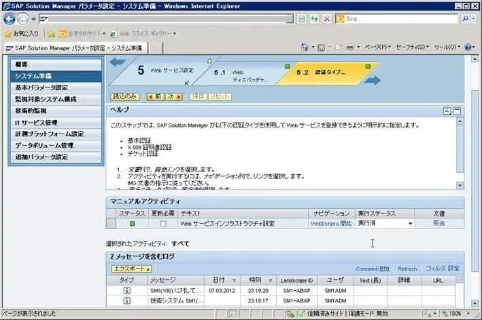Sort the 時刻 column with its arrow
This screenshot has width=482, height=320.
[270, 281]
